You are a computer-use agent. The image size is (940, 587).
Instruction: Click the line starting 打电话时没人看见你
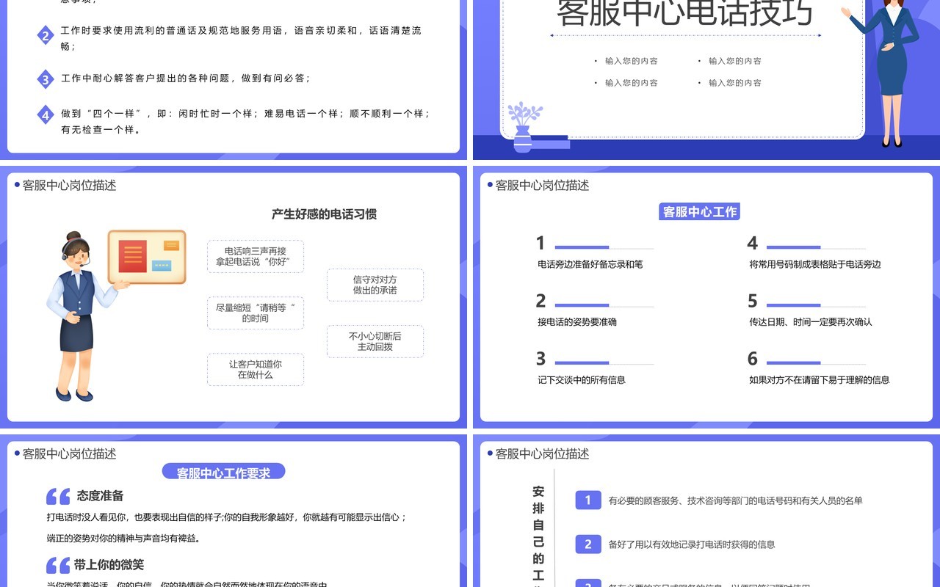(226, 517)
